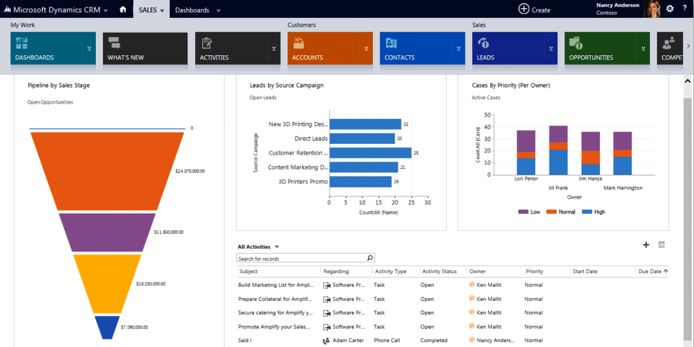Open the Accounts tile
The image size is (694, 347).
[324, 48]
